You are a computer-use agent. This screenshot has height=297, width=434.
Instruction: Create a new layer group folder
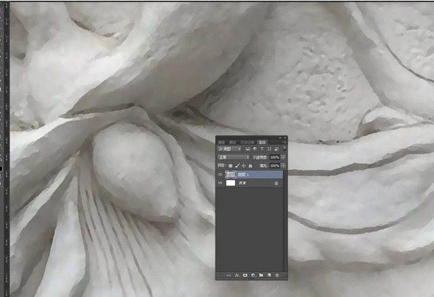[x=260, y=275]
